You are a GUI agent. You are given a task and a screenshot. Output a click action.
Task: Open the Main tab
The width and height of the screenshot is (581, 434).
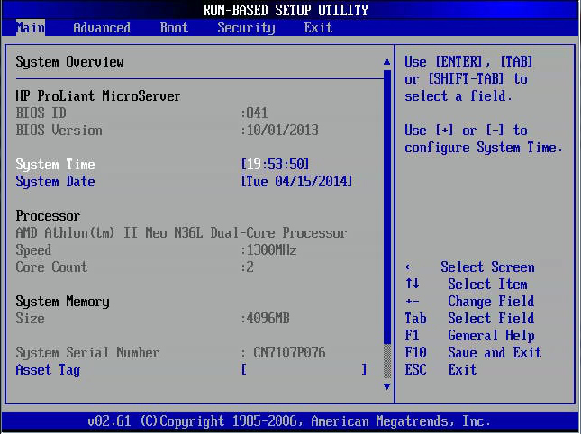coord(31,28)
